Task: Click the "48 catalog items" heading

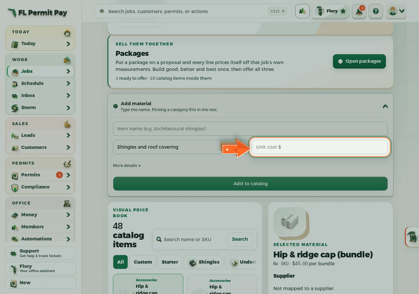Action: click(128, 235)
